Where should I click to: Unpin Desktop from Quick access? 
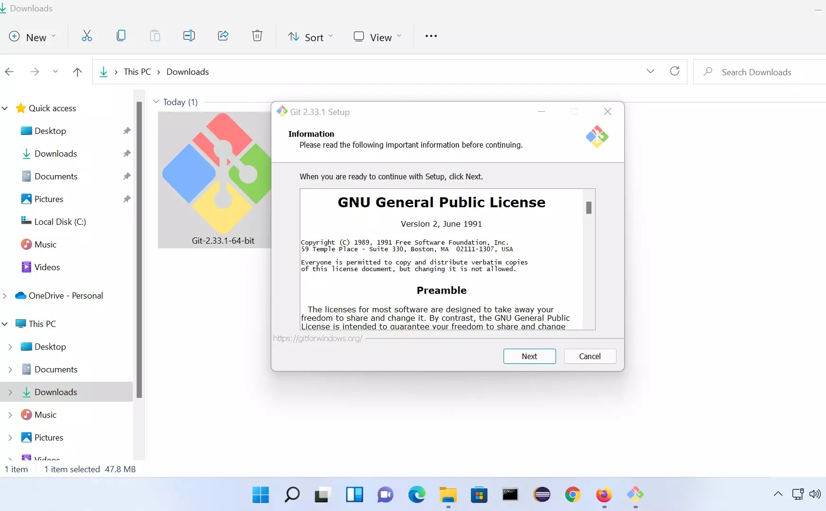[x=126, y=131]
